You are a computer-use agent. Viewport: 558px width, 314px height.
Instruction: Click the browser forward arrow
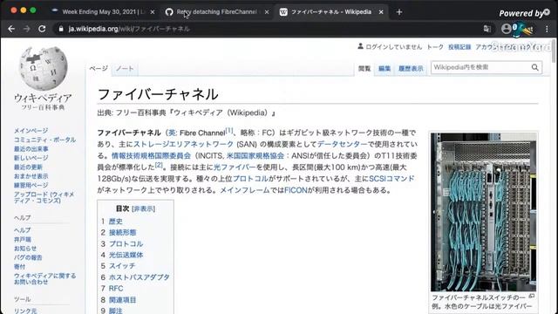(27, 29)
